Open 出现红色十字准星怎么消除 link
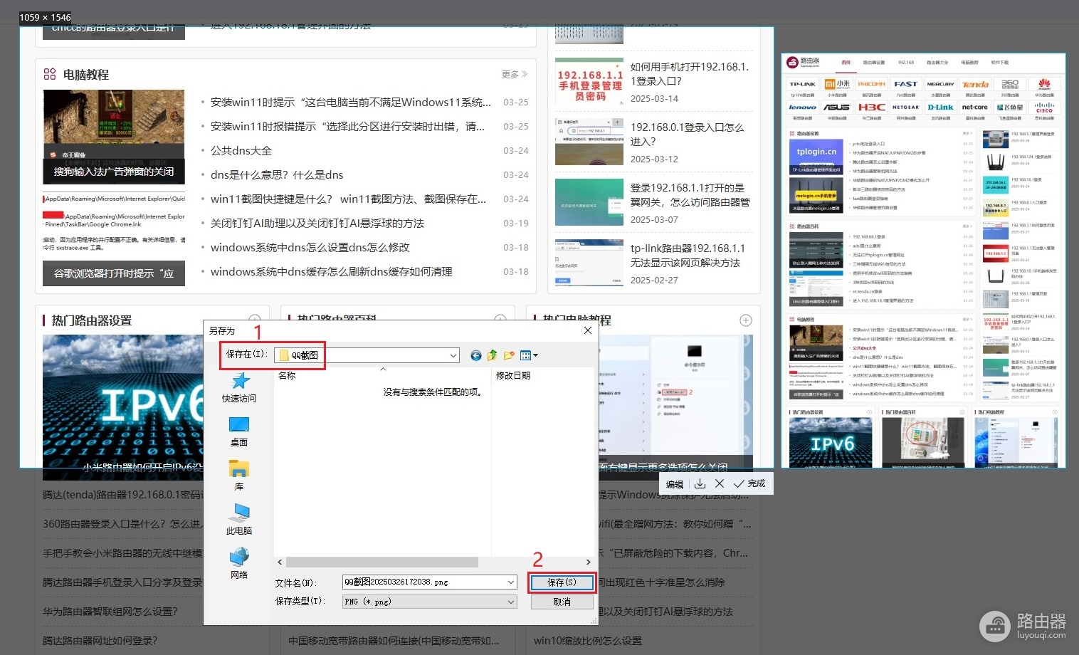Screen dimensions: 1079x655 (661, 582)
